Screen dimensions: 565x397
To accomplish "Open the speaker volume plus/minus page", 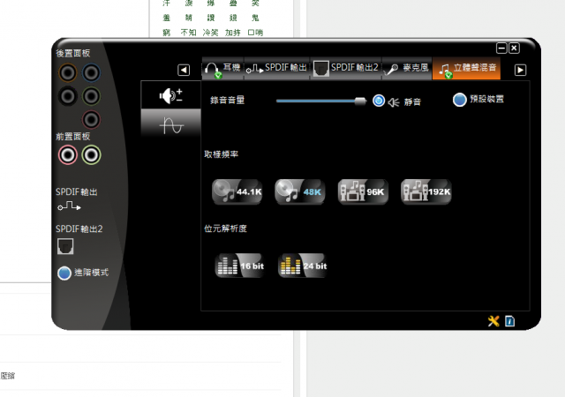I will (170, 95).
